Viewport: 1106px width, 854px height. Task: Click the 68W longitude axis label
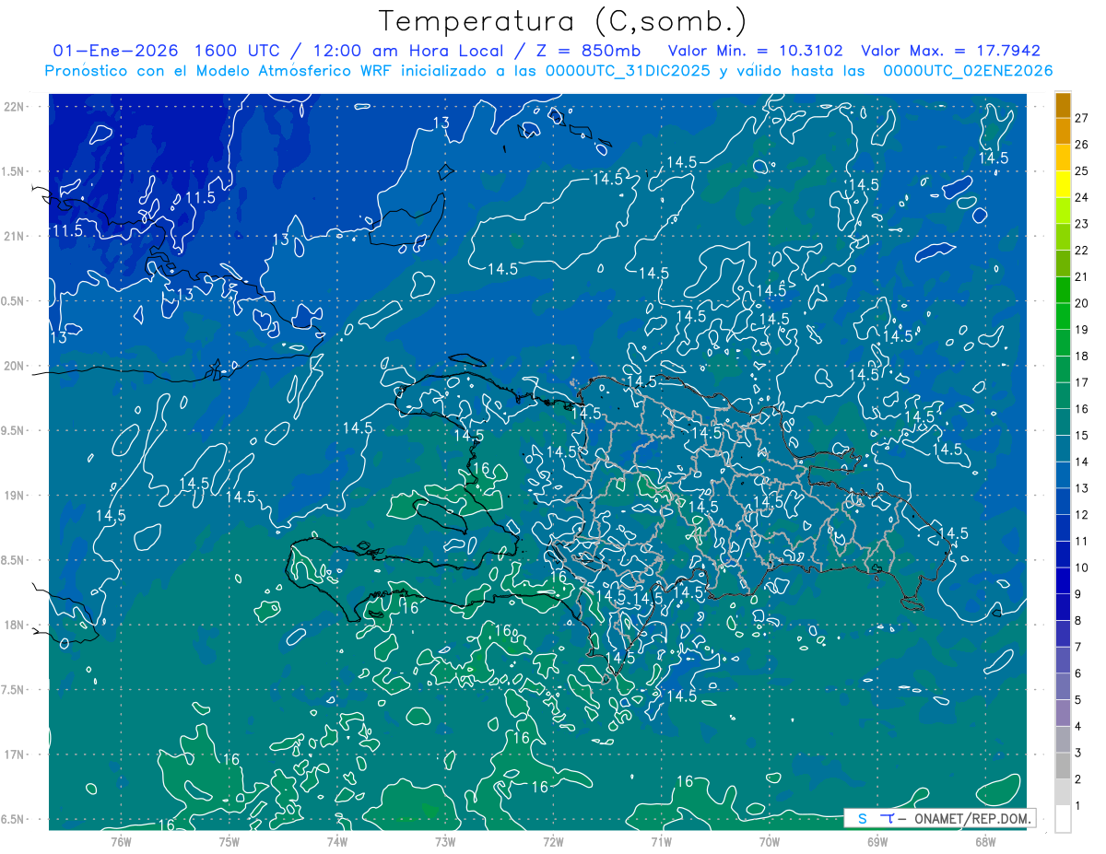(x=985, y=841)
